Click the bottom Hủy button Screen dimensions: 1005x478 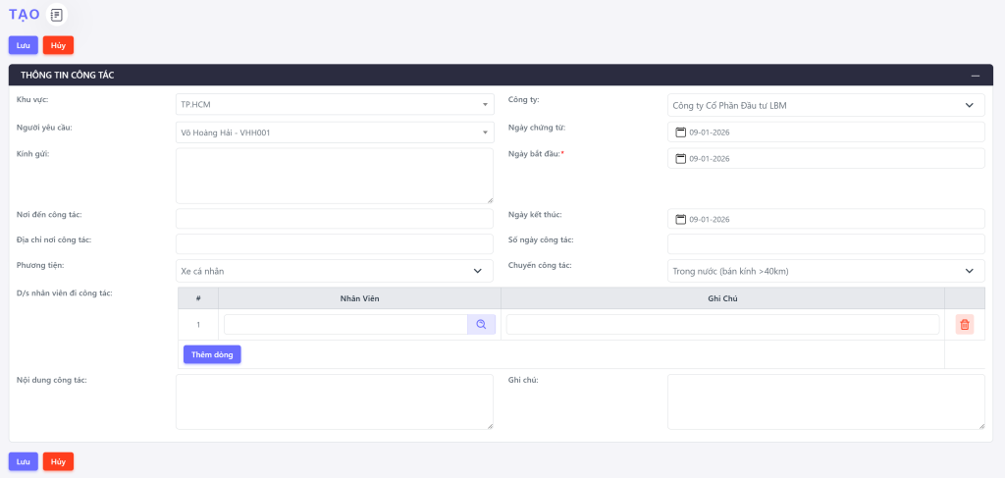coord(58,461)
